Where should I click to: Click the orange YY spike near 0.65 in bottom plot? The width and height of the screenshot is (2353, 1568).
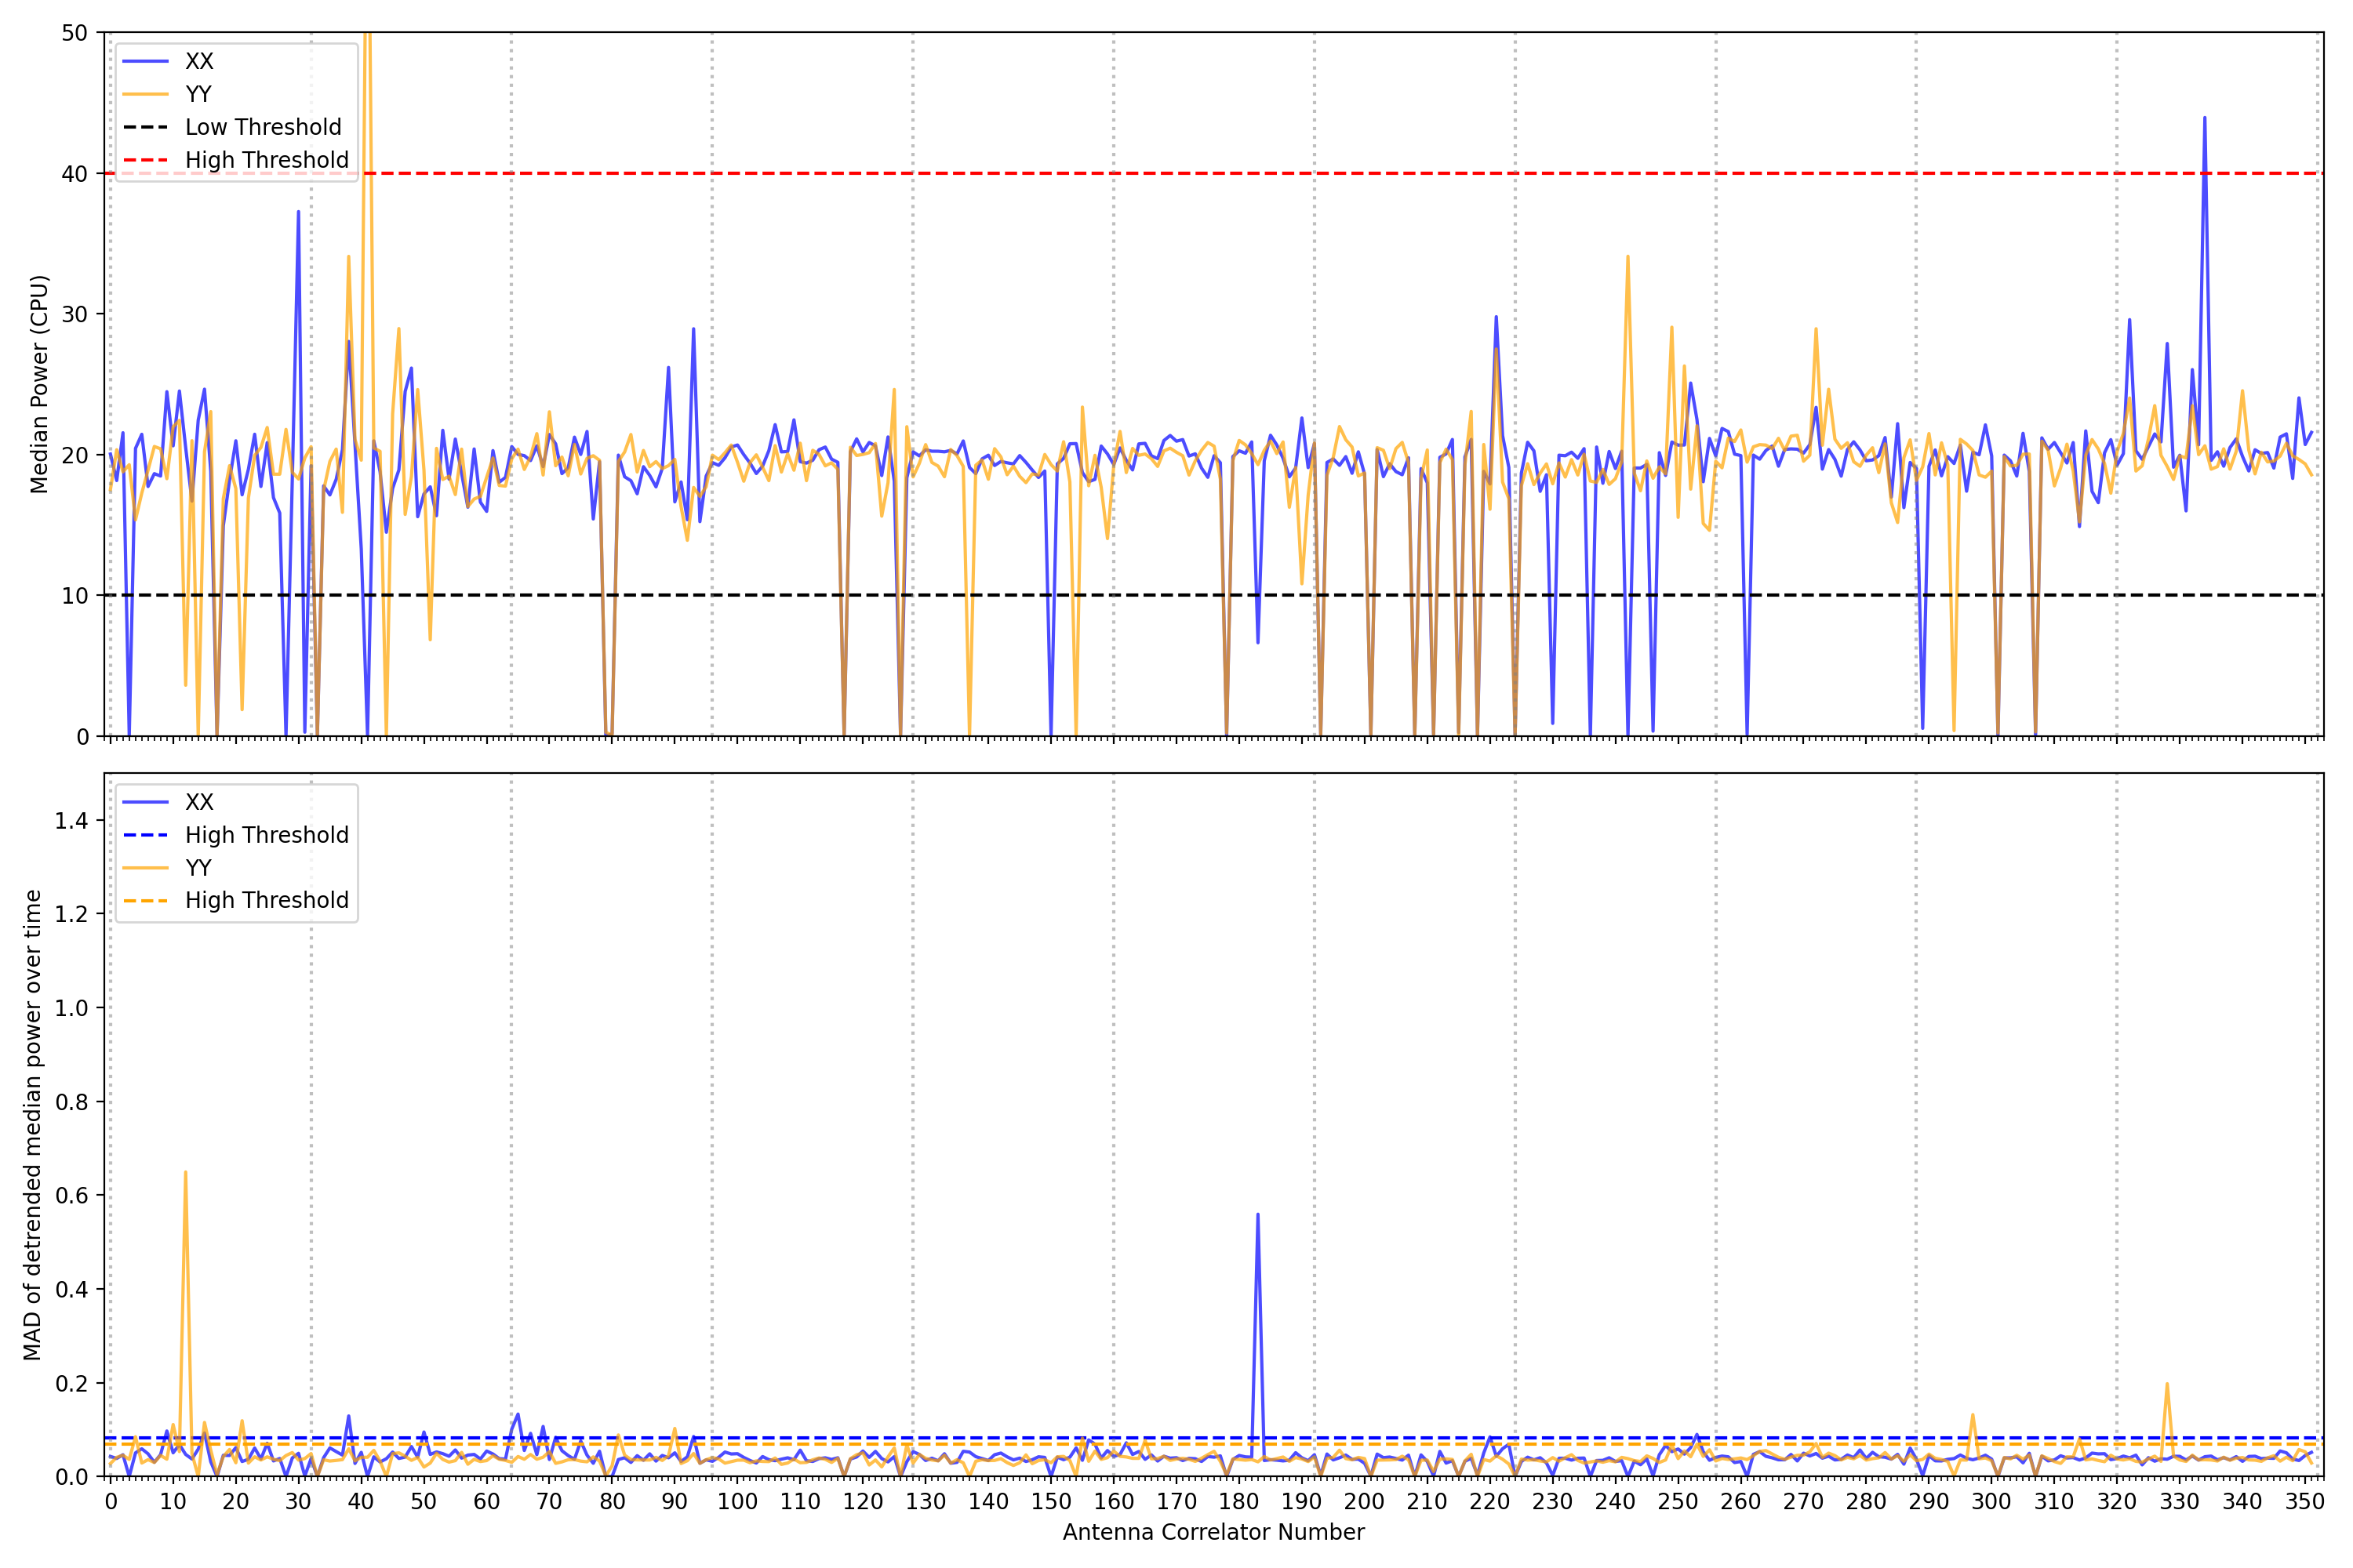[185, 1174]
